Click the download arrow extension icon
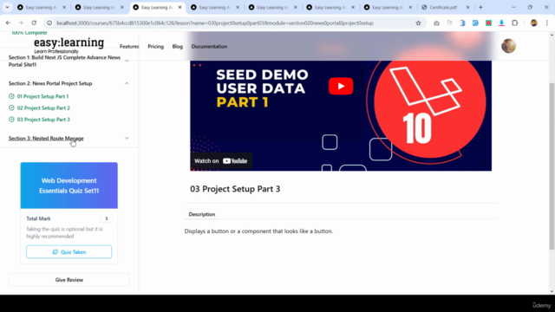 click(x=501, y=23)
